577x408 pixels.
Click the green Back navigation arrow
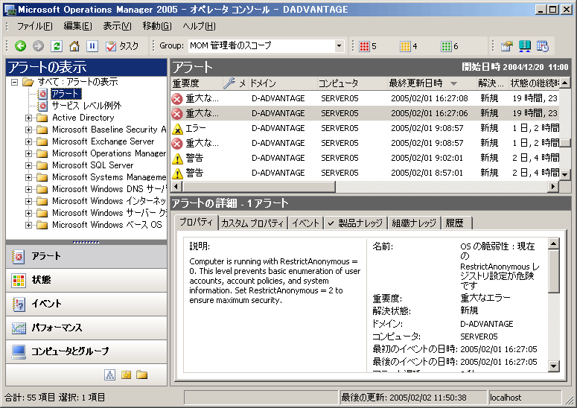pyautogui.click(x=21, y=46)
